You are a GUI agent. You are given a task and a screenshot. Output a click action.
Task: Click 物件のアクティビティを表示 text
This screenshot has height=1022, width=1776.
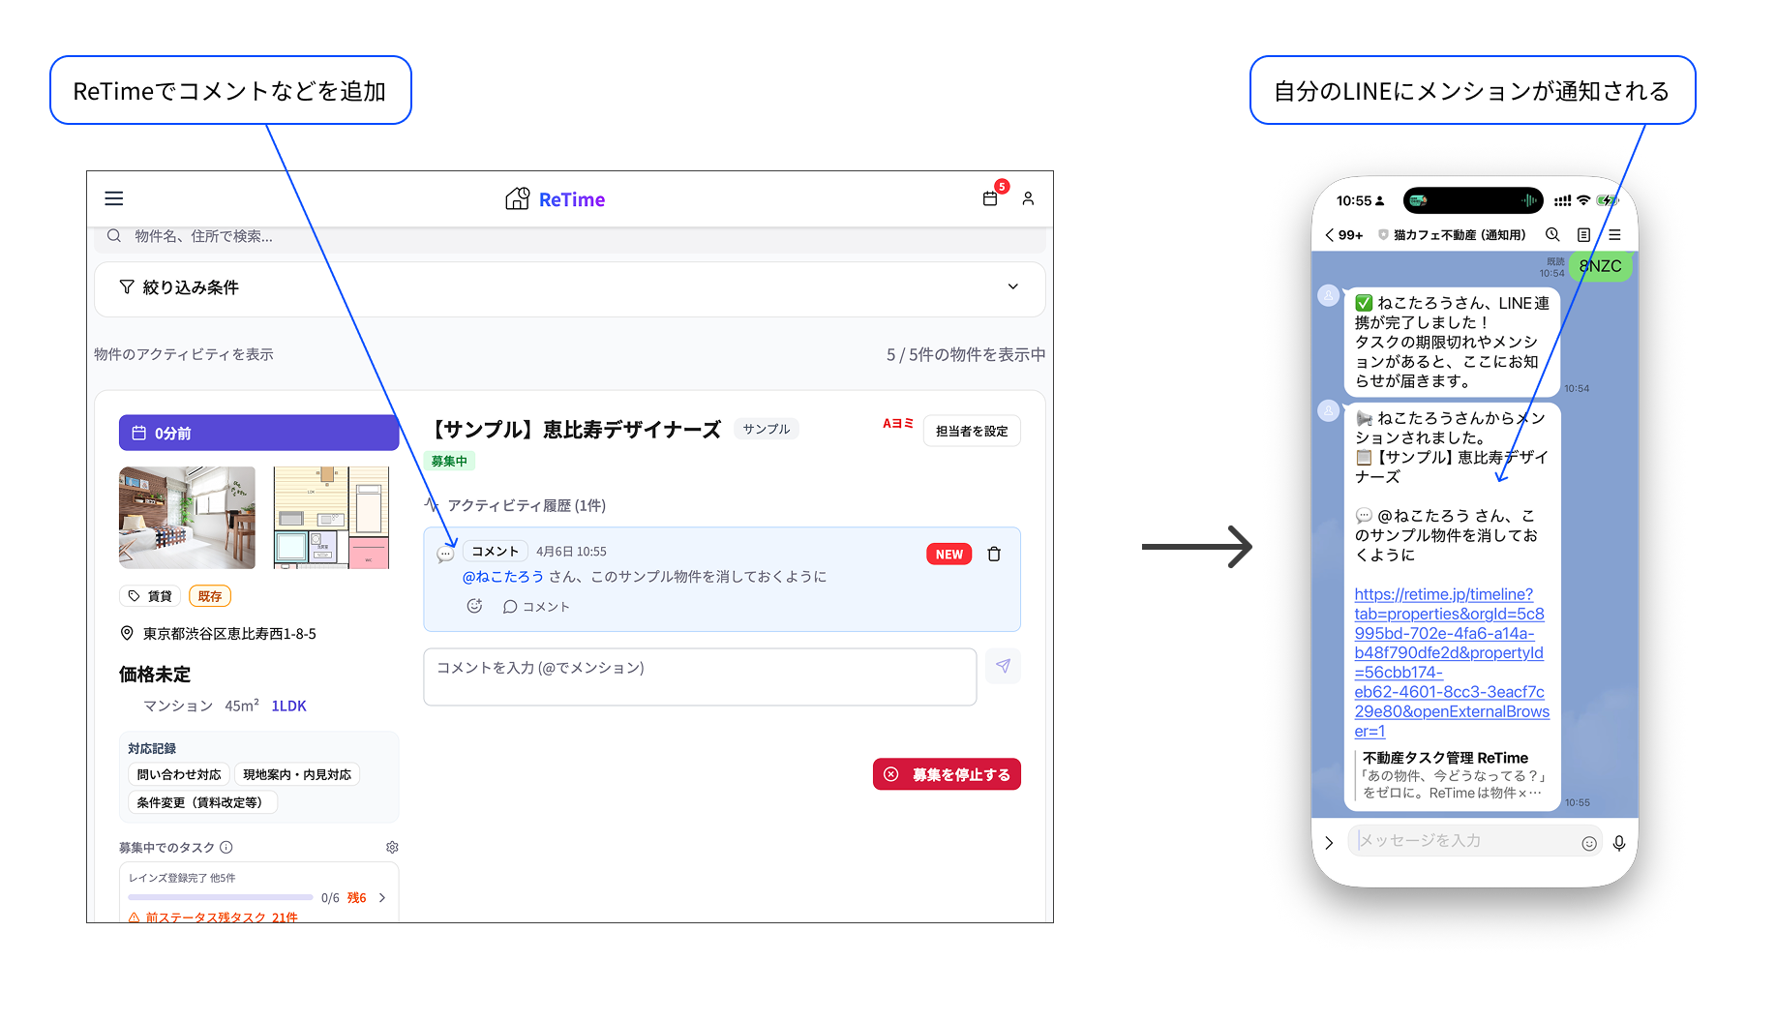coord(184,354)
